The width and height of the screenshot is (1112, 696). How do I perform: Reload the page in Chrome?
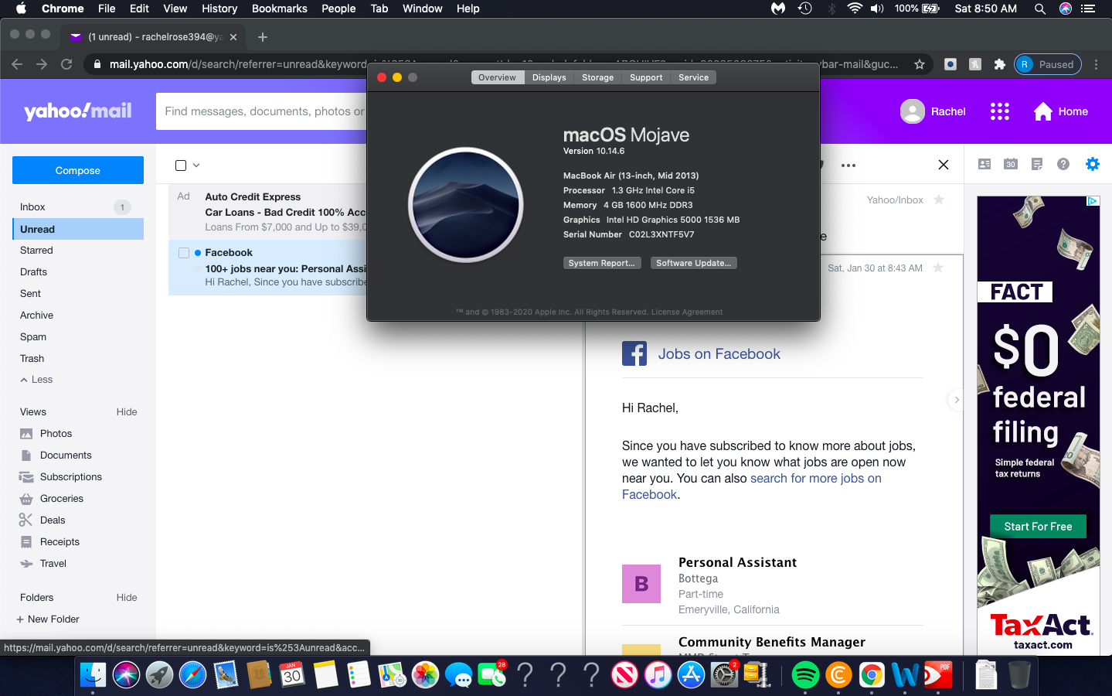click(66, 64)
